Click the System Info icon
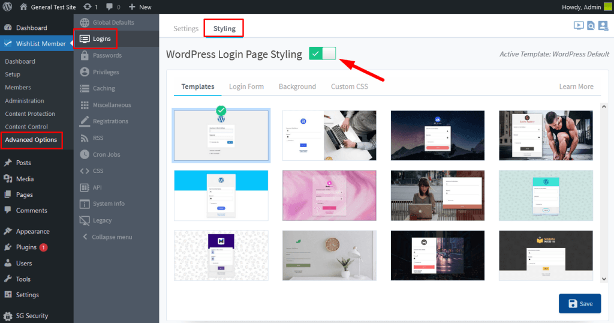This screenshot has height=323, width=614. pyautogui.click(x=84, y=204)
